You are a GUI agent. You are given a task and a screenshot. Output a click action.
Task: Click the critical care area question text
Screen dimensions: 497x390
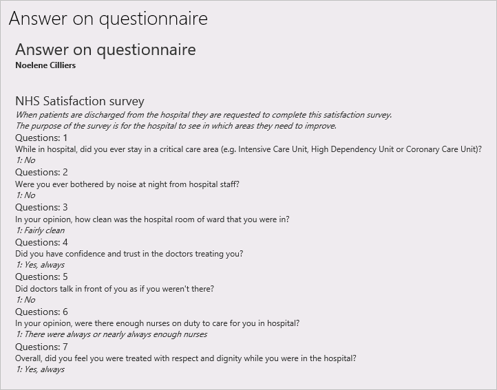pyautogui.click(x=248, y=149)
